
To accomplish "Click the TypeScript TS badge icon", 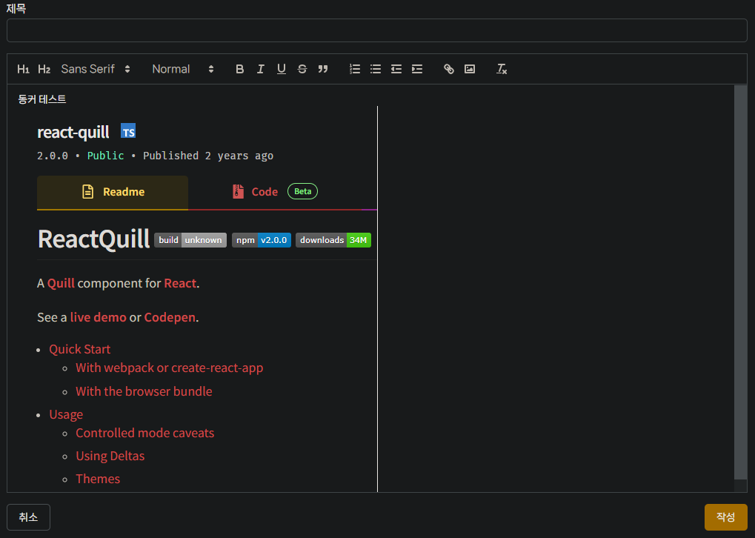I will tap(128, 130).
